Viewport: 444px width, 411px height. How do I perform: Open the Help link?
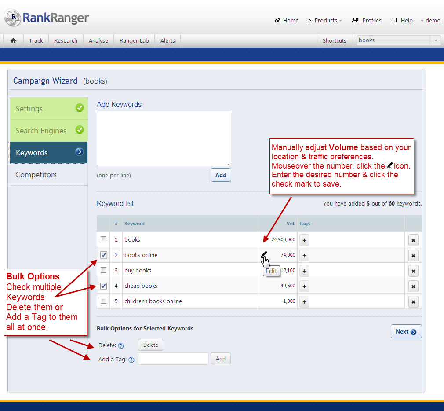402,20
